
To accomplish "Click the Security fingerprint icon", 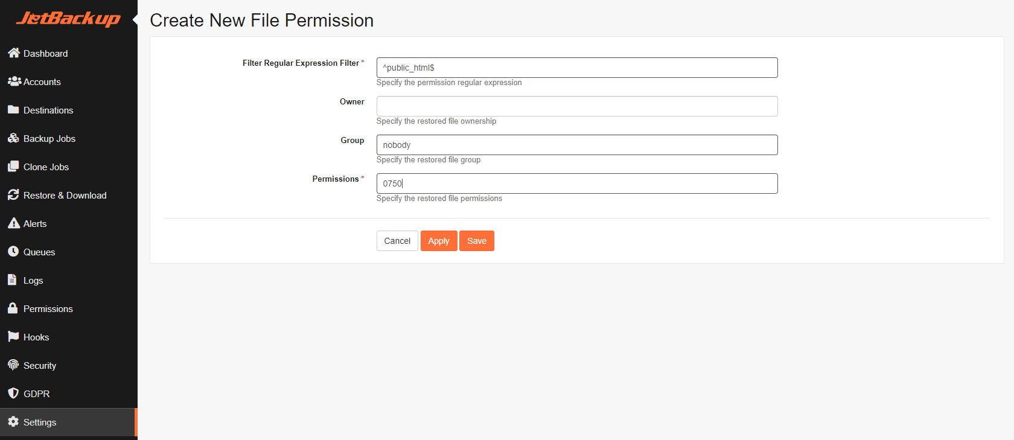I will [x=13, y=365].
